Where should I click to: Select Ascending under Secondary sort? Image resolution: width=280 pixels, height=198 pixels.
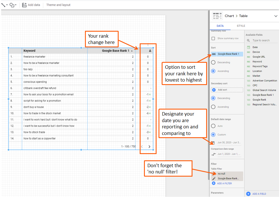213,107
